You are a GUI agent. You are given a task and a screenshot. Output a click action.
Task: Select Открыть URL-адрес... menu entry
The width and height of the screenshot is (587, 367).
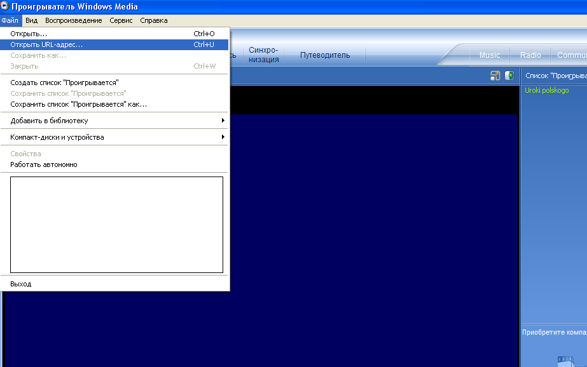point(114,44)
